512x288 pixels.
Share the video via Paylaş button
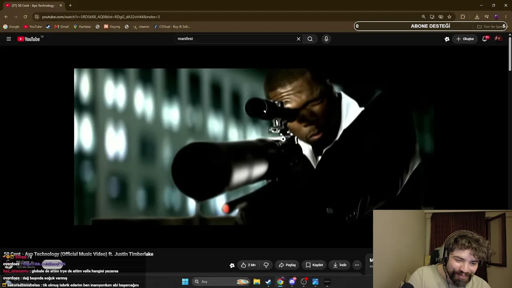click(x=287, y=265)
